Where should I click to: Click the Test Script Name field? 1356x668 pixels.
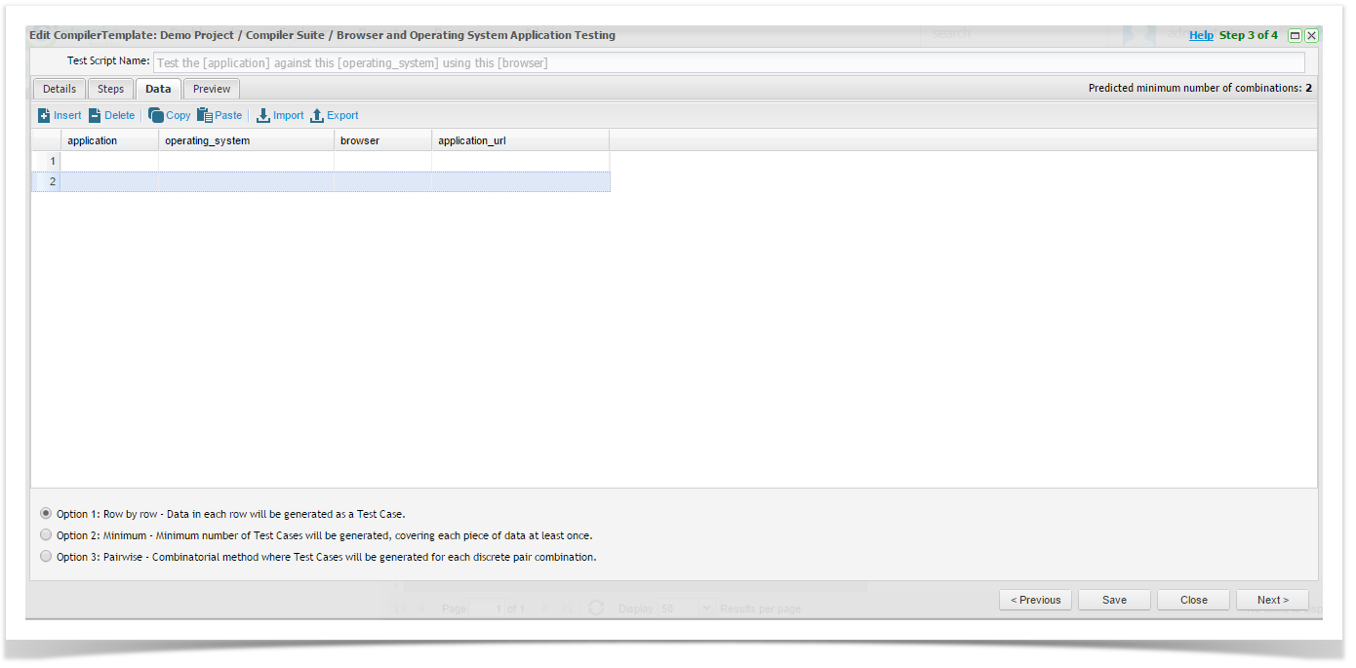pos(728,62)
